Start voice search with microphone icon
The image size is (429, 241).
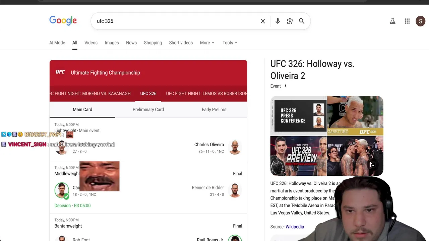coord(278,21)
